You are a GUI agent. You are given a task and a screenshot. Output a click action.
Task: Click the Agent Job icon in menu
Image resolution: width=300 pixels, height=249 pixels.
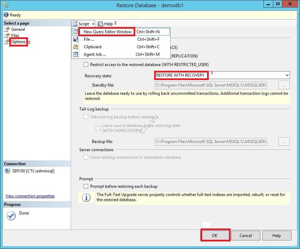[76, 54]
